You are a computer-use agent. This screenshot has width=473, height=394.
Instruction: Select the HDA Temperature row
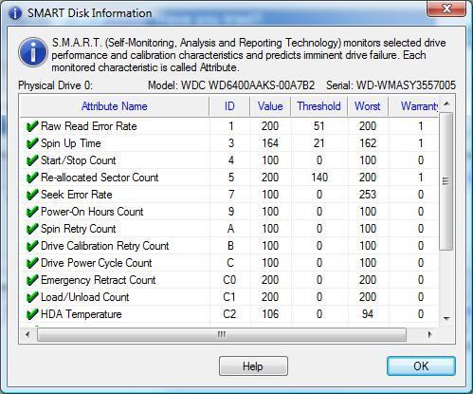click(x=229, y=314)
